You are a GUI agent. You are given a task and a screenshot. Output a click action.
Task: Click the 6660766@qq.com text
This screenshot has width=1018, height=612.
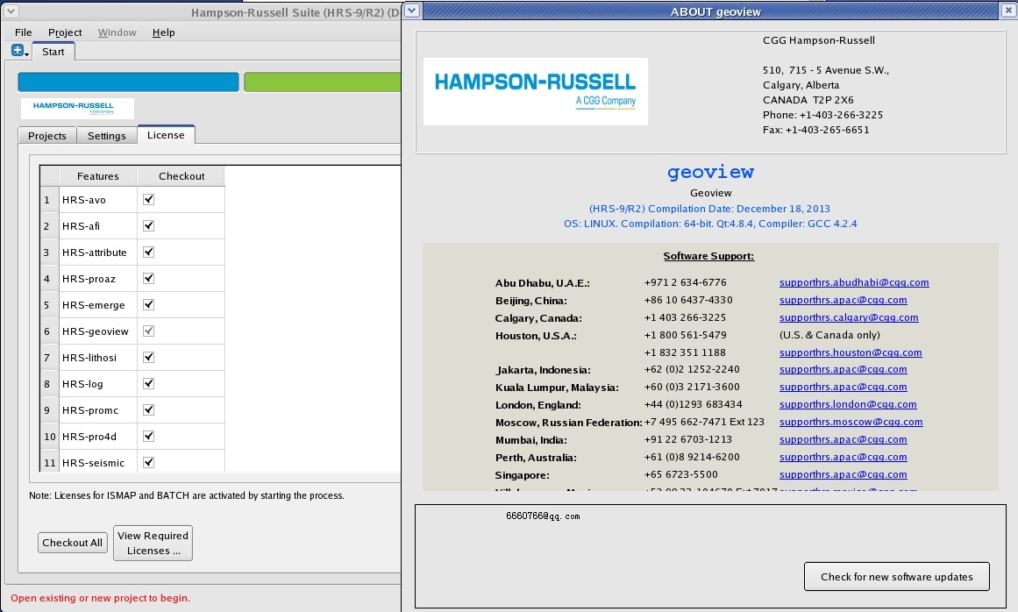[x=543, y=516]
